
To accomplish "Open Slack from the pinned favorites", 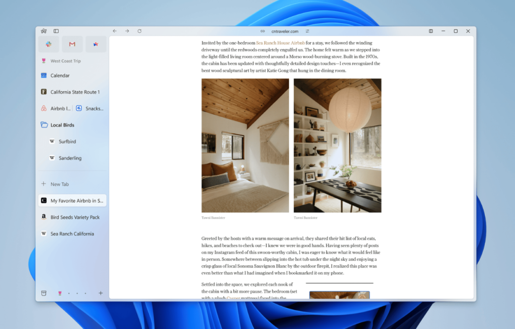I will tap(48, 44).
